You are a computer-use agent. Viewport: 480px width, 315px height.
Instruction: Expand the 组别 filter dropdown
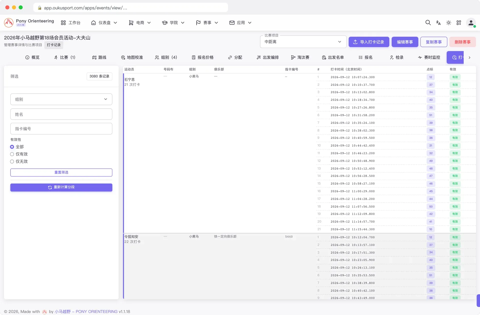click(x=61, y=99)
